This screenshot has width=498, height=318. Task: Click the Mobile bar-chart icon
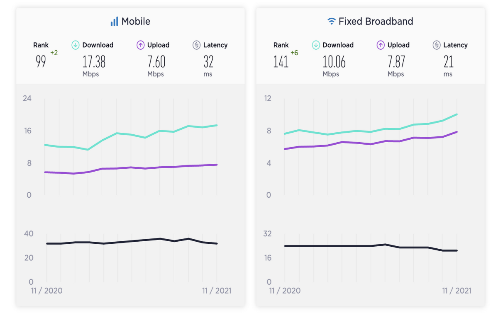point(114,21)
